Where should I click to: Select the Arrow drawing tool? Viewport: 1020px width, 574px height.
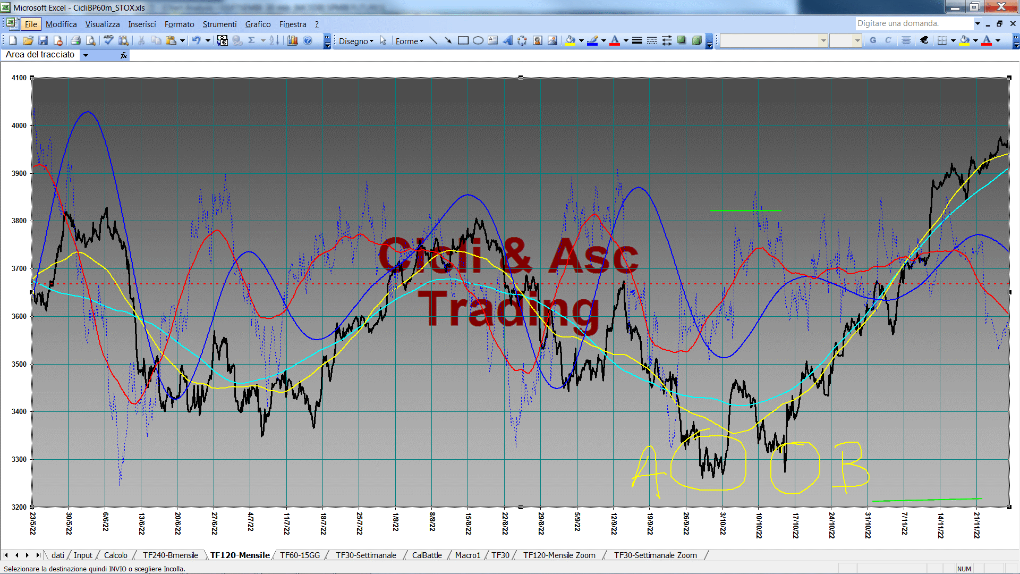(x=448, y=40)
